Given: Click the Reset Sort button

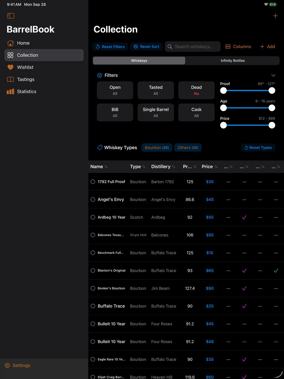Looking at the screenshot, I should tap(146, 47).
